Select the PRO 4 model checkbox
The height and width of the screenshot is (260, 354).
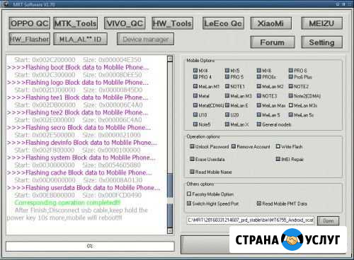(x=195, y=77)
